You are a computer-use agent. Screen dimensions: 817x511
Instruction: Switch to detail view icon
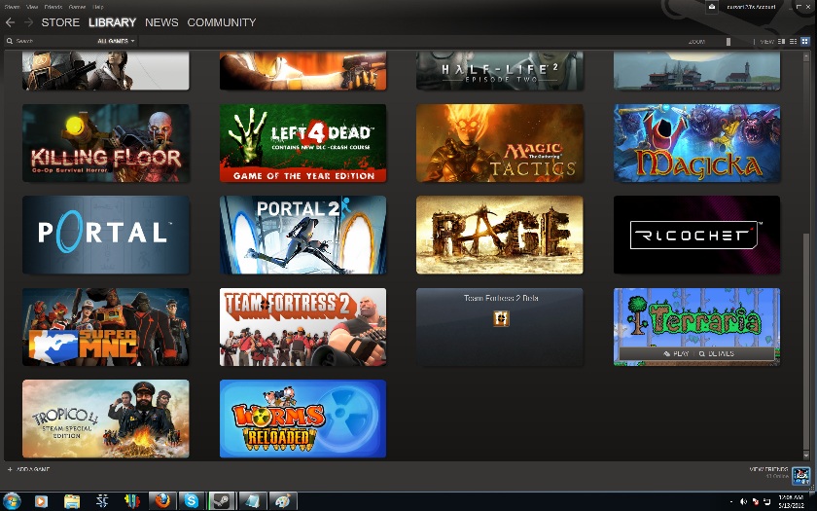tap(781, 41)
